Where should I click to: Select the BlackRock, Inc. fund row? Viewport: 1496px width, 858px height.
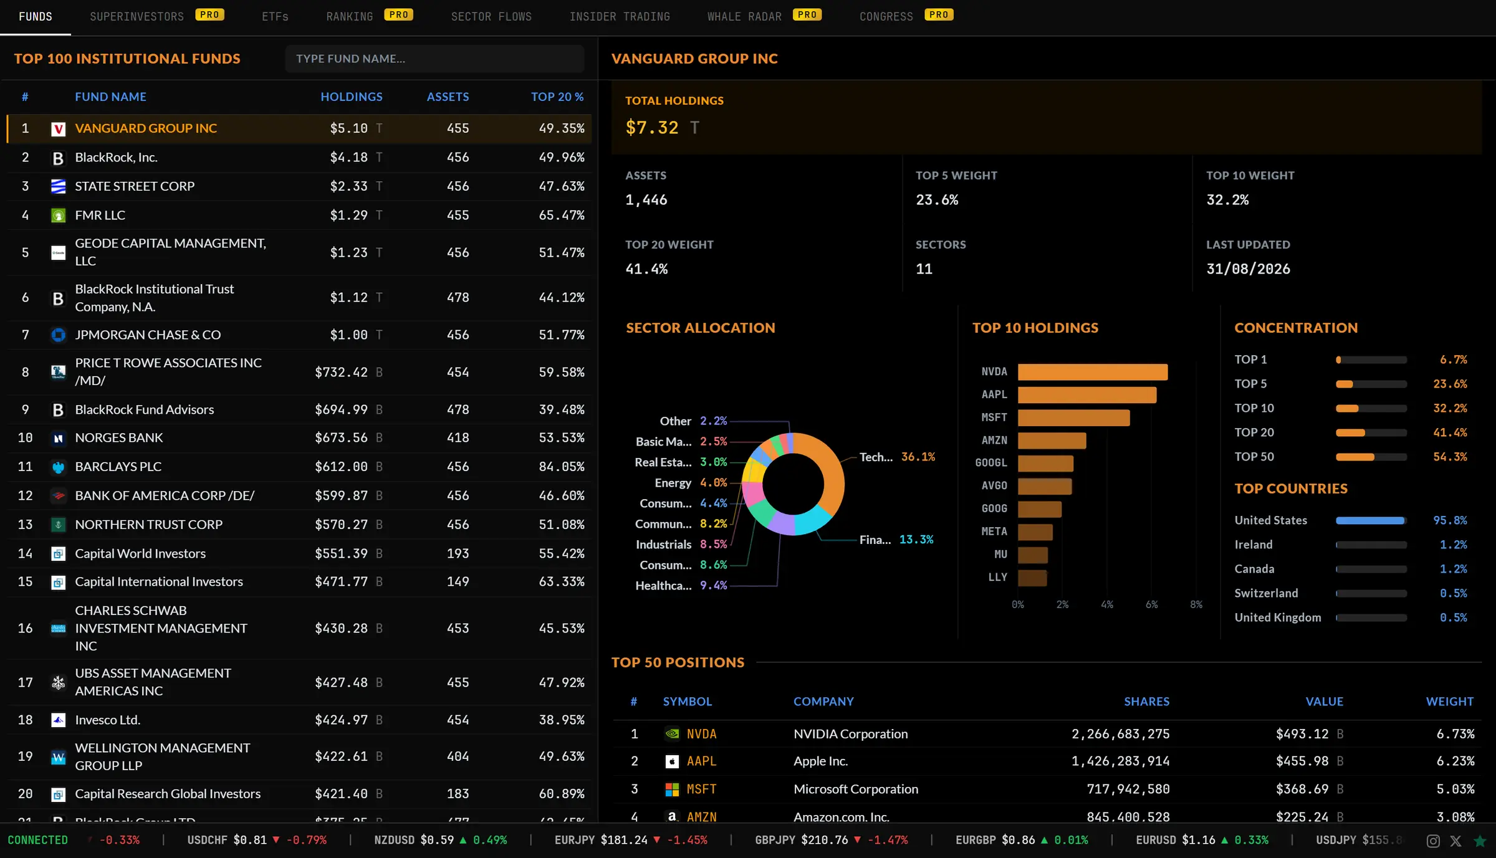[x=299, y=158]
